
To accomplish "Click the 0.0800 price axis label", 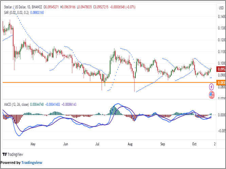I will click(x=222, y=87).
